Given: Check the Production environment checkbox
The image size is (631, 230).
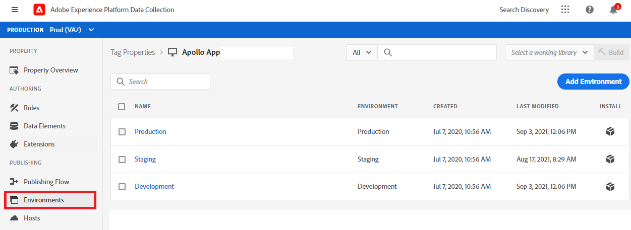Looking at the screenshot, I should (122, 132).
